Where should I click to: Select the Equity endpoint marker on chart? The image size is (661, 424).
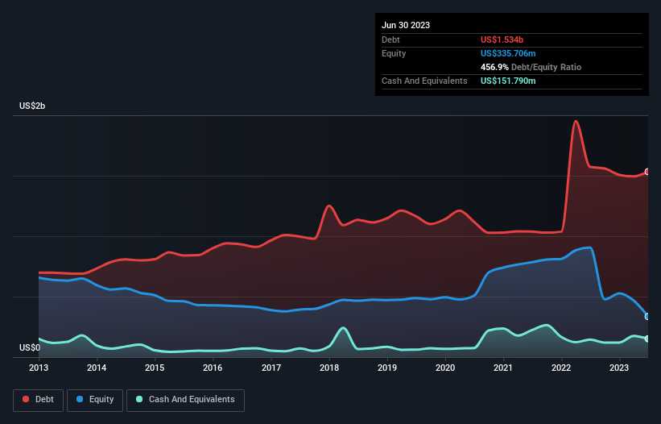pos(647,317)
